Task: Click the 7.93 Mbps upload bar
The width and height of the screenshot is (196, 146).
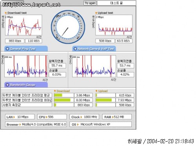Action: click(x=105, y=100)
